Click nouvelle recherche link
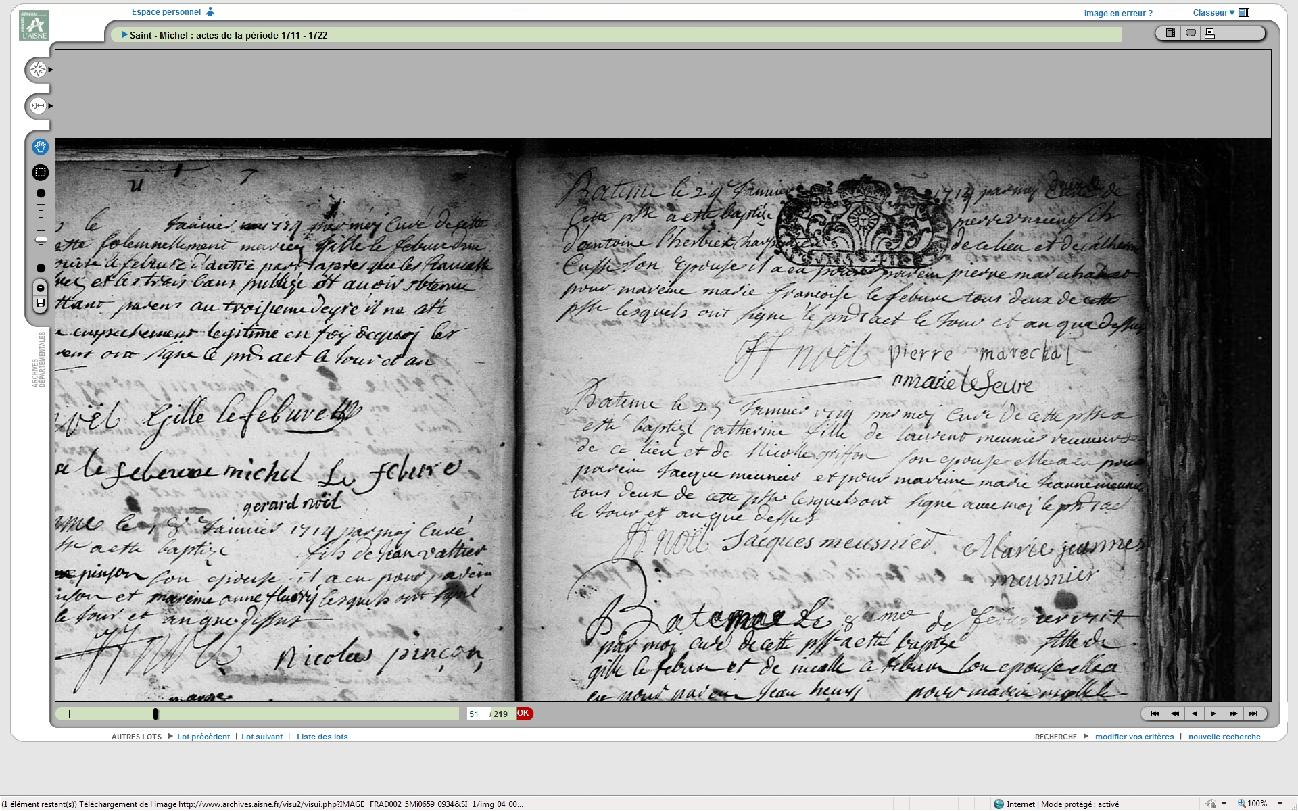Viewport: 1298px width, 811px height. coord(1224,737)
